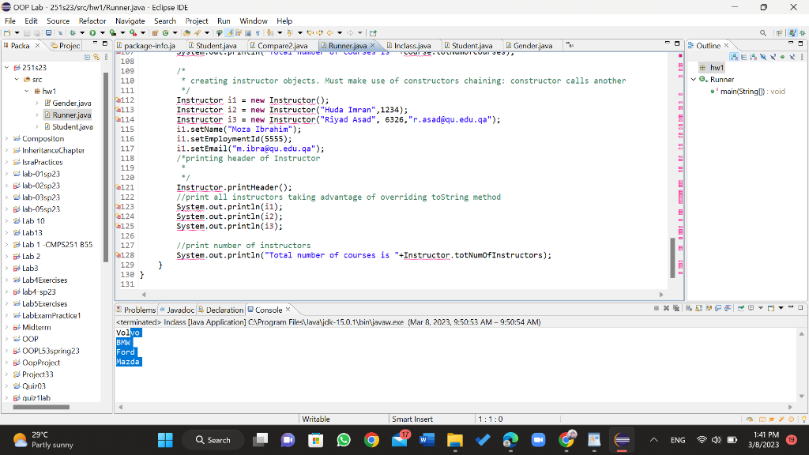Open the Debug button dropdown arrow
The width and height of the screenshot is (809, 455).
click(82, 33)
